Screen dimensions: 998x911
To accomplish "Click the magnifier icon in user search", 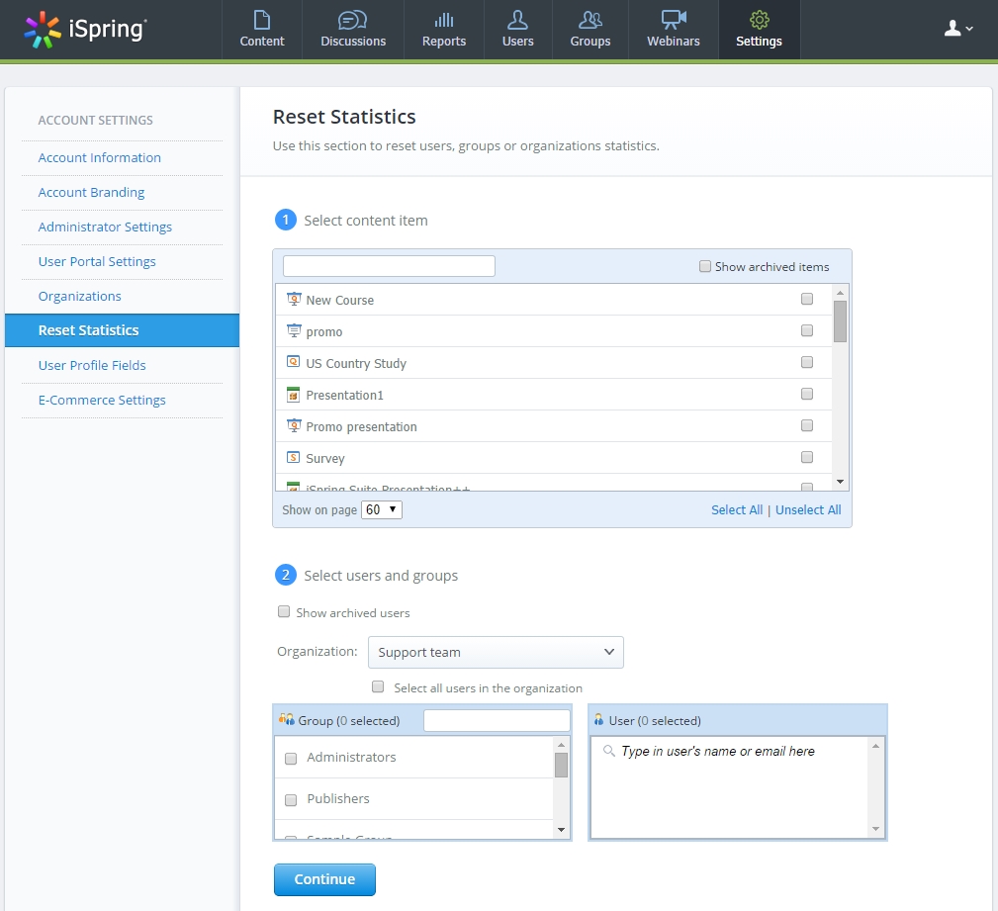I will pos(608,751).
